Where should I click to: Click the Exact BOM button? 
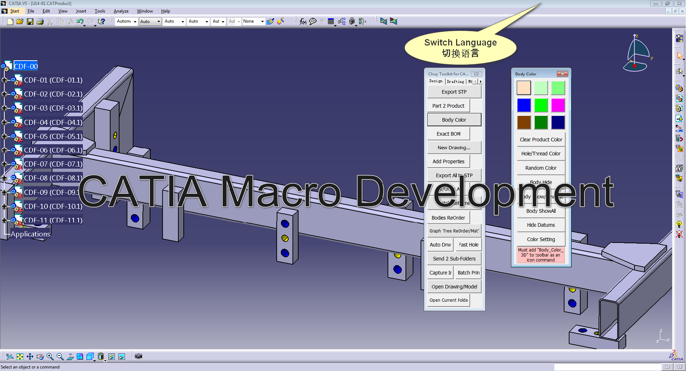[x=449, y=134]
